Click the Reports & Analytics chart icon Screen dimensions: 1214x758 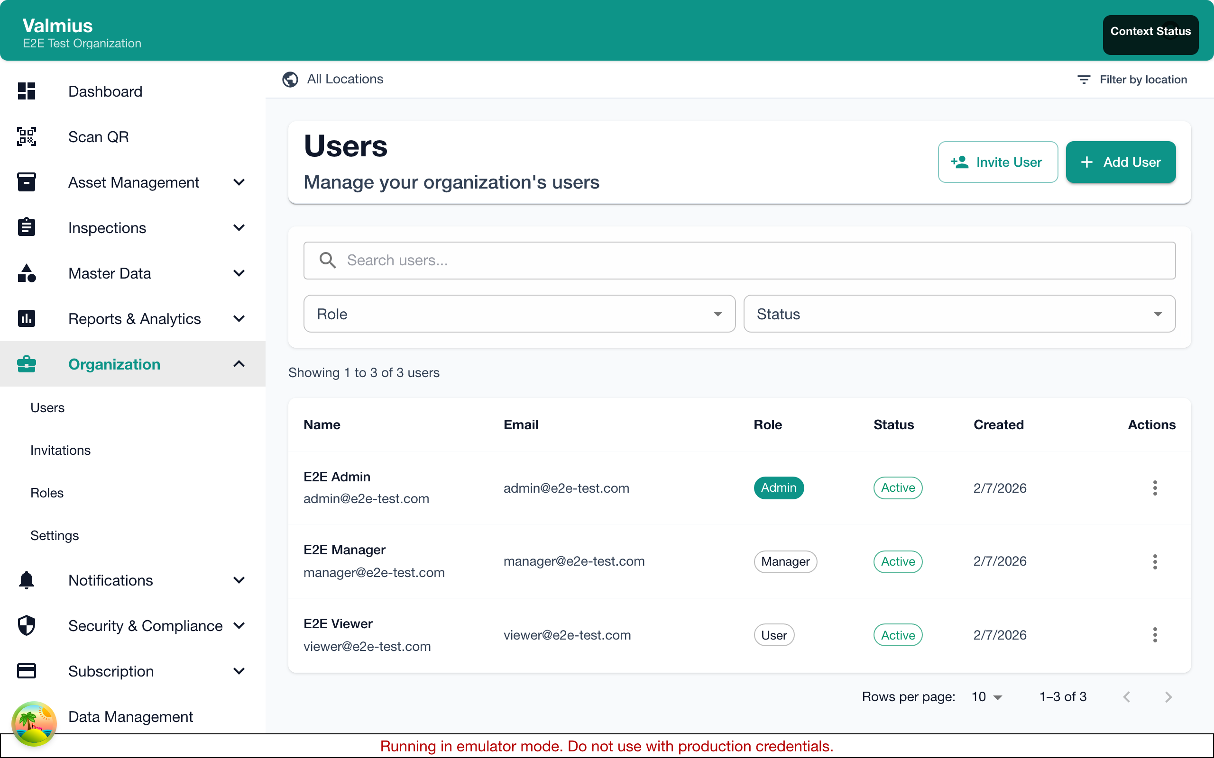(x=26, y=318)
